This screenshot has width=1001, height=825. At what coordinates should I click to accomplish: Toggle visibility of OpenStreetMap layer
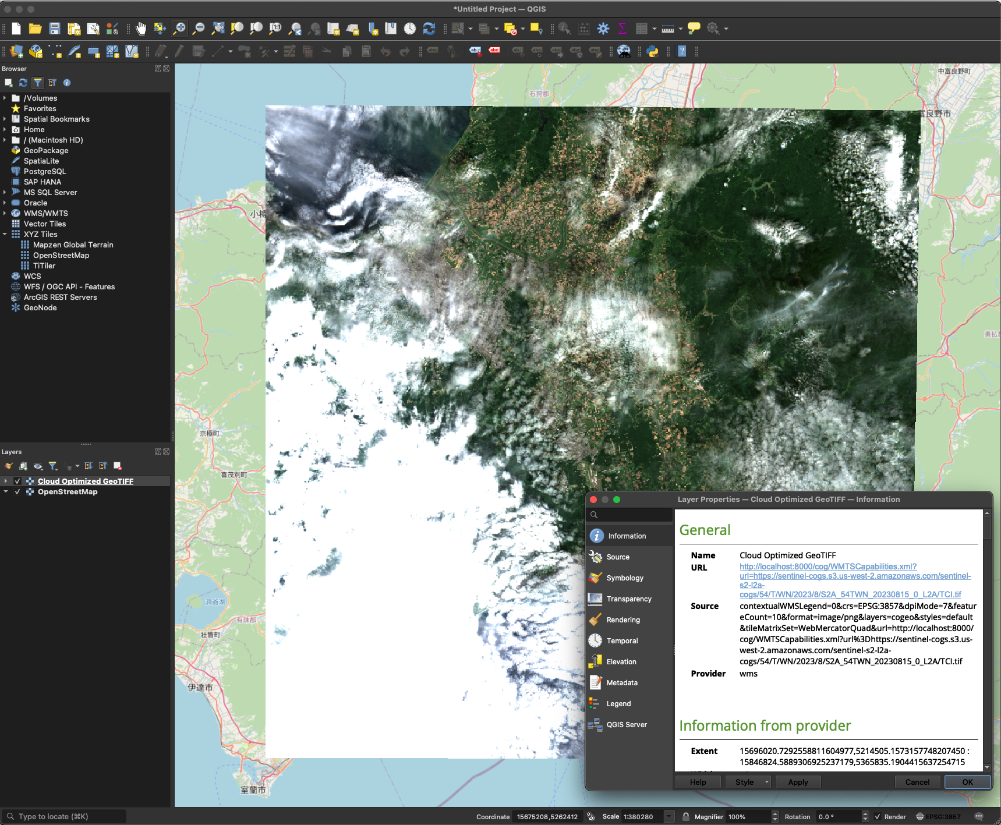coord(17,492)
